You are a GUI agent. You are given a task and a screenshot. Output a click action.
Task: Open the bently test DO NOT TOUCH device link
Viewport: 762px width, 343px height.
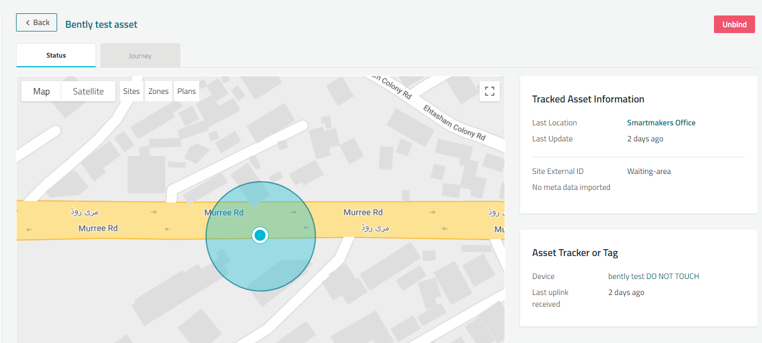[x=653, y=276]
